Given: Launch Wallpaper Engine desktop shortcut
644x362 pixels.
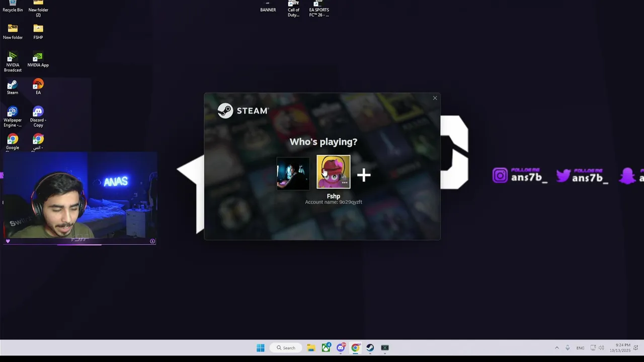Looking at the screenshot, I should (13, 117).
